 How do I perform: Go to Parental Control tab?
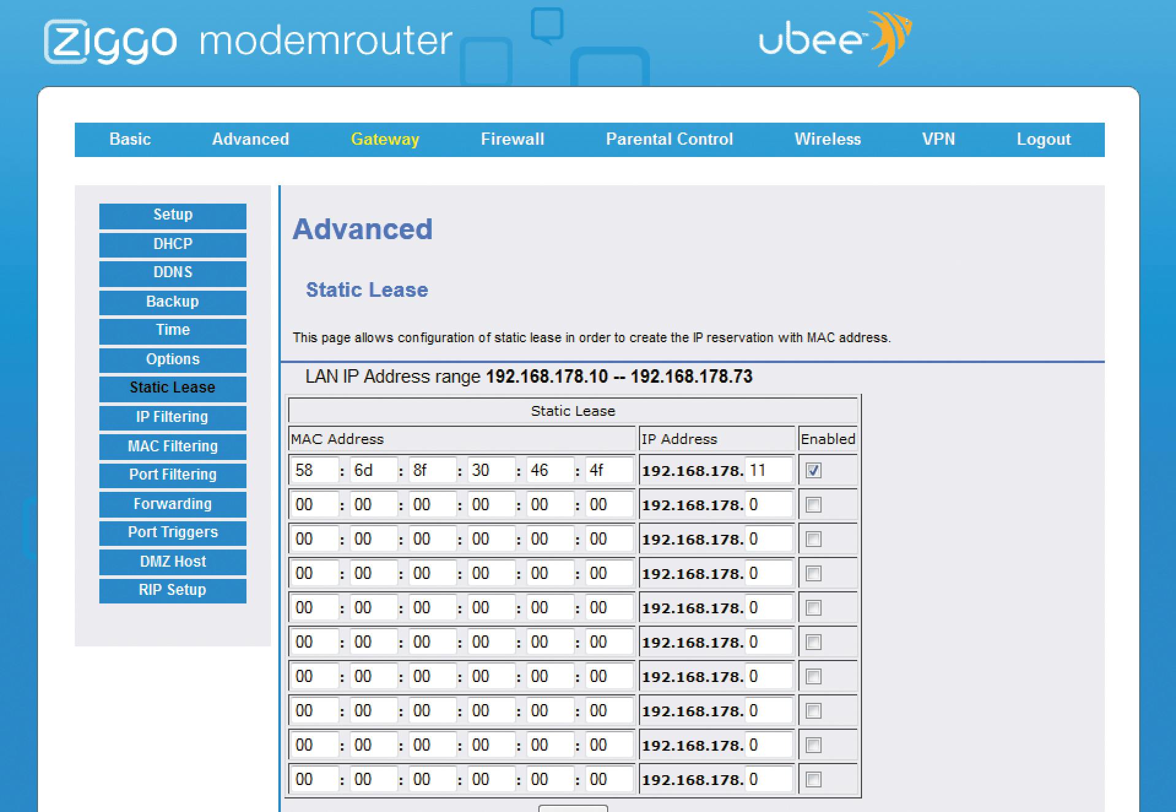670,139
